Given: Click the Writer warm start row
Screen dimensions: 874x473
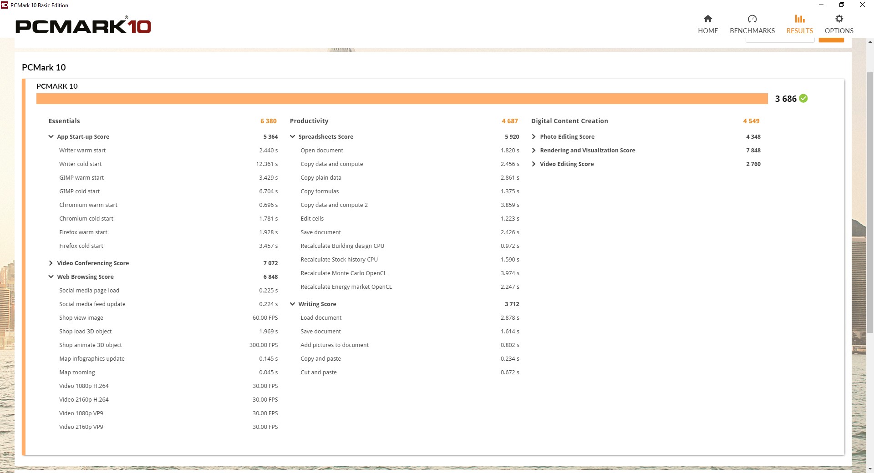Looking at the screenshot, I should (x=168, y=150).
